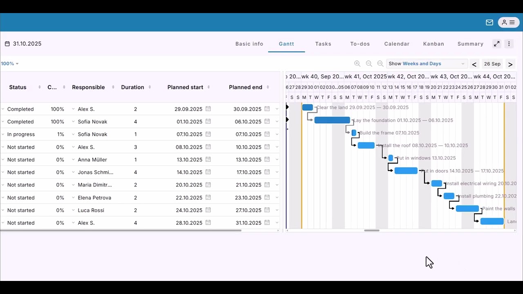Zoom out on the Gantt chart
The image size is (523, 294).
(369, 64)
